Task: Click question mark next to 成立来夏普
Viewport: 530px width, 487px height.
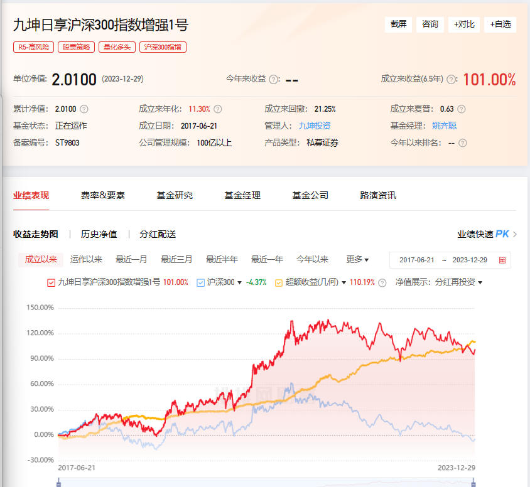Action: tap(462, 109)
